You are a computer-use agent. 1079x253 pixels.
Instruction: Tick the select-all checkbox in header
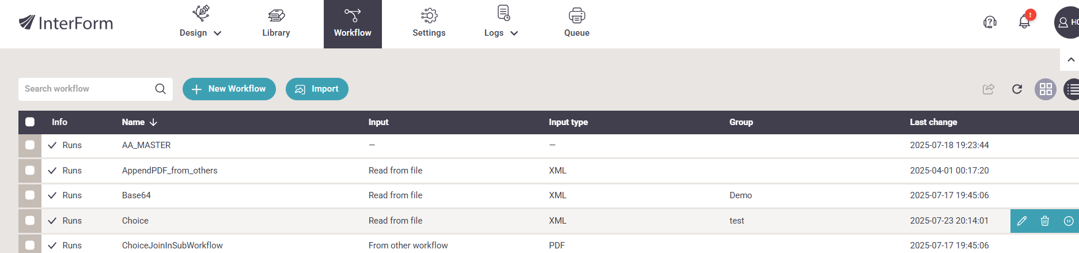30,122
